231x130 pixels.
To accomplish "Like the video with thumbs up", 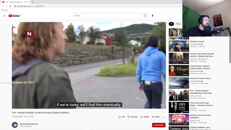I will coord(122,117).
